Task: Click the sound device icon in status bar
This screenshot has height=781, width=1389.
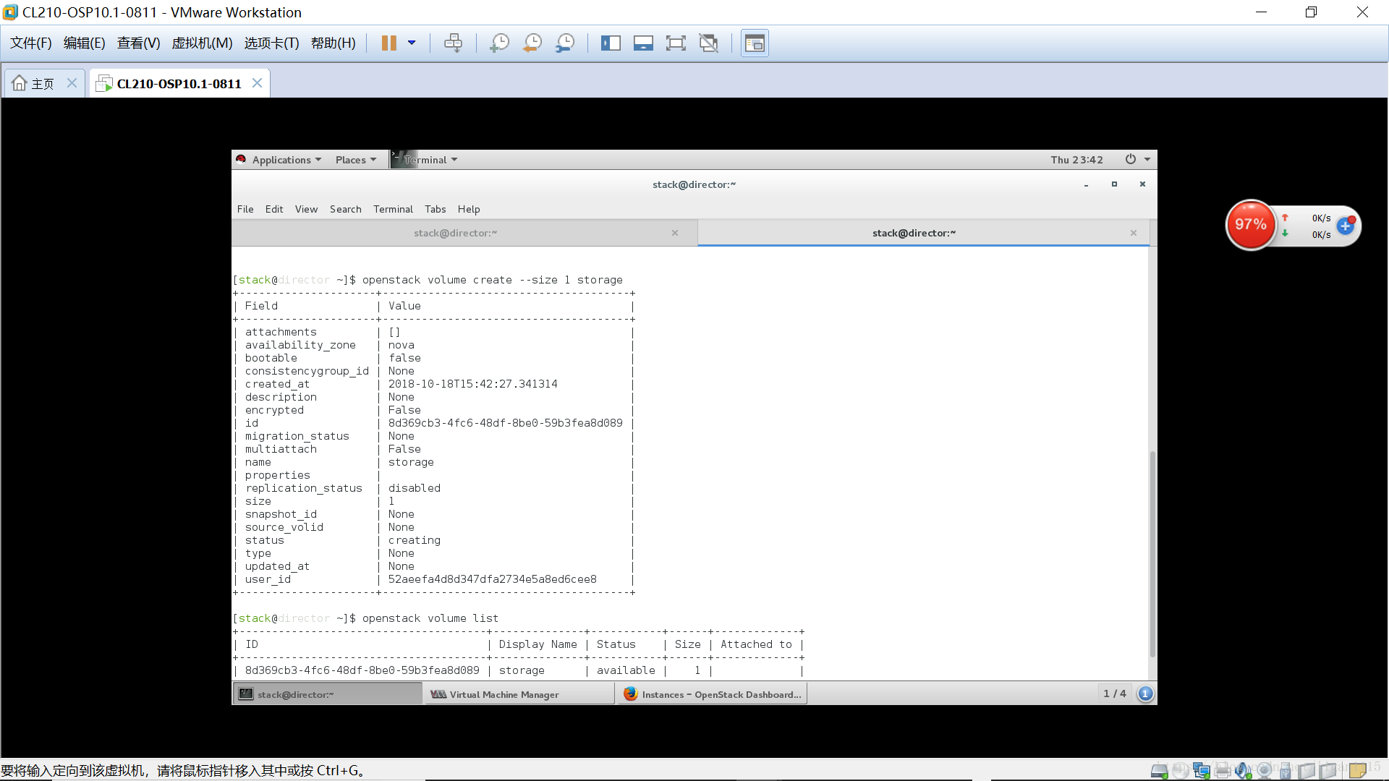Action: pos(1244,771)
